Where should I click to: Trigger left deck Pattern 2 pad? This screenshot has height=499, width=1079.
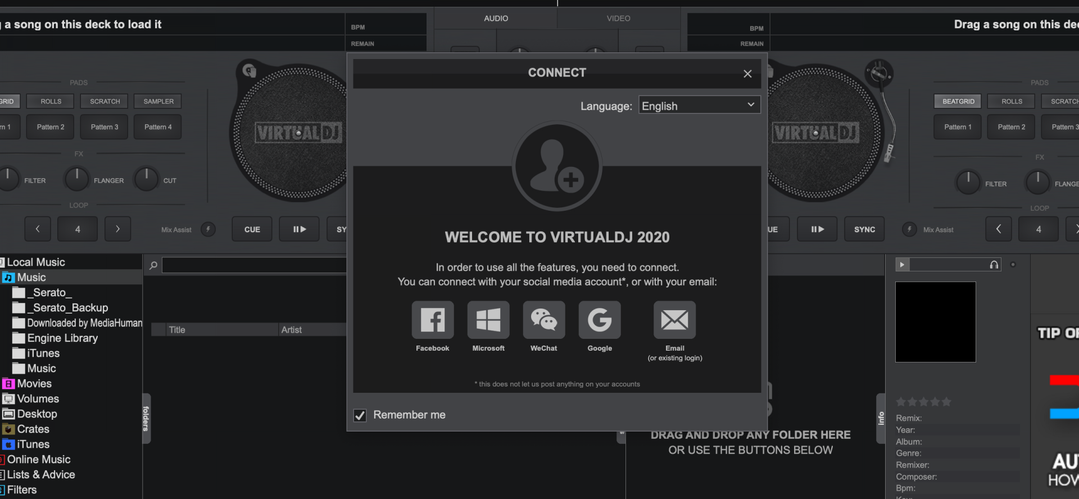coord(51,127)
